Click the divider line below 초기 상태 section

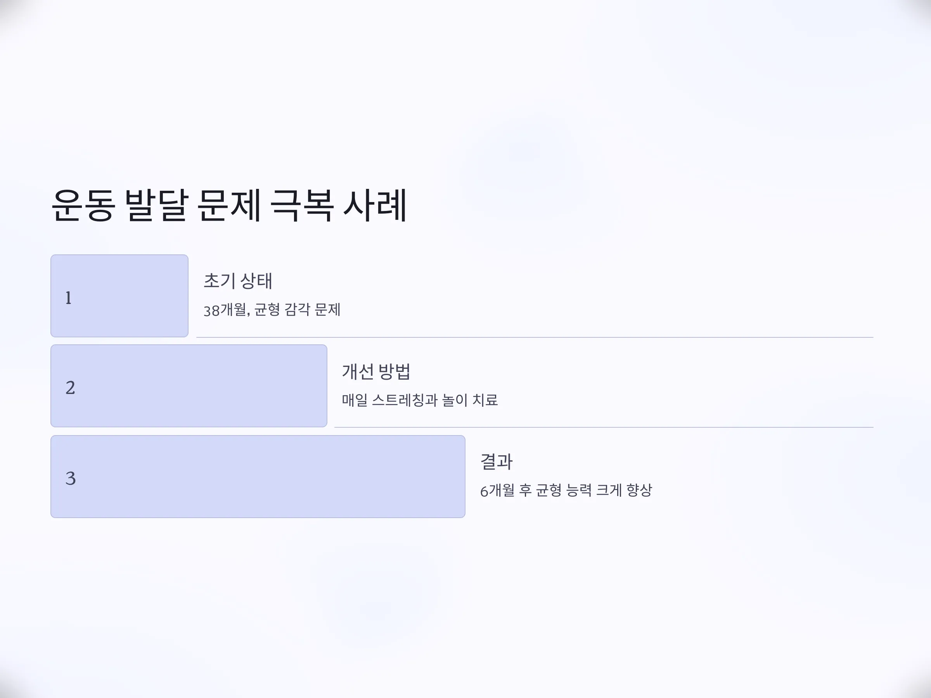(x=535, y=337)
